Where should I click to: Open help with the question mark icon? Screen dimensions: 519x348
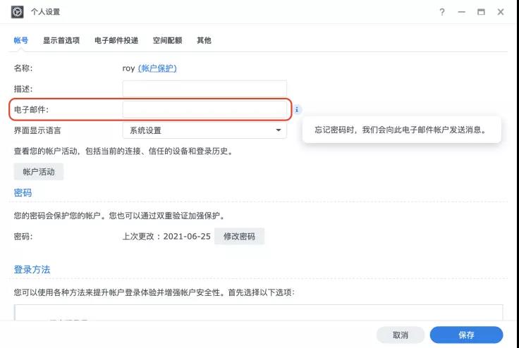(442, 13)
